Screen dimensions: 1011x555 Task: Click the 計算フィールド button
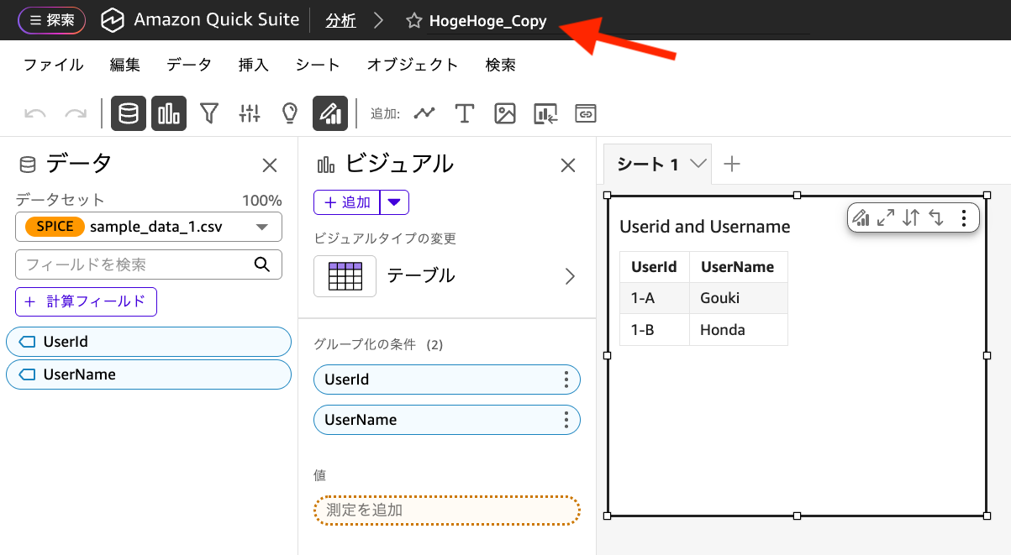click(86, 302)
